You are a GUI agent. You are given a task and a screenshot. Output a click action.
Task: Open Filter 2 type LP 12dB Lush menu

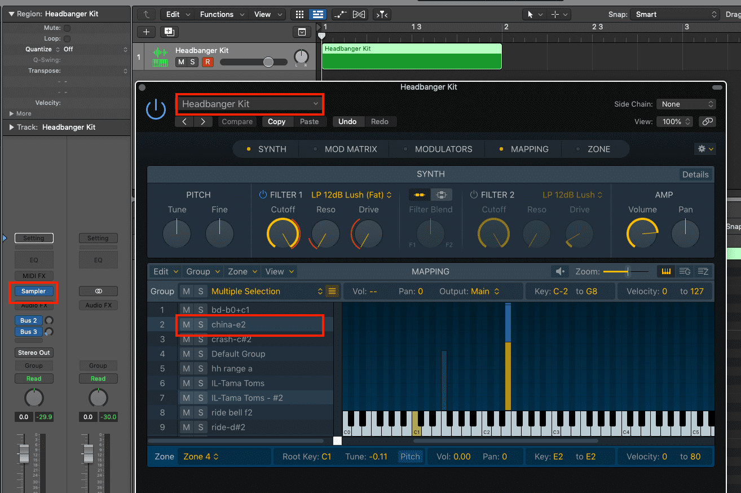(x=572, y=195)
